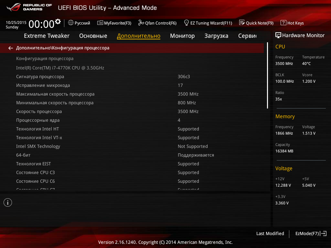The width and height of the screenshot is (331, 248).
Task: Click the +12V 12.288 V reading
Action: 283,185
